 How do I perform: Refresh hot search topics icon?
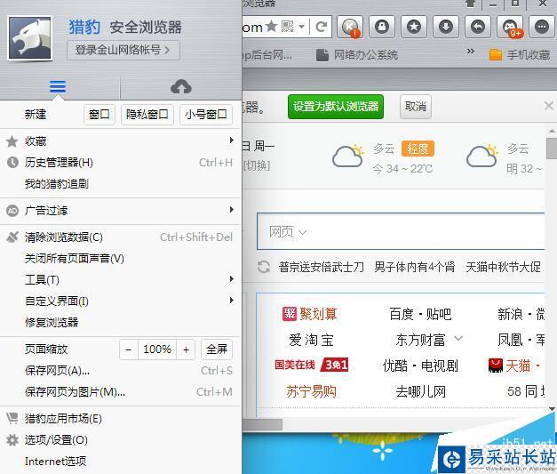[264, 267]
